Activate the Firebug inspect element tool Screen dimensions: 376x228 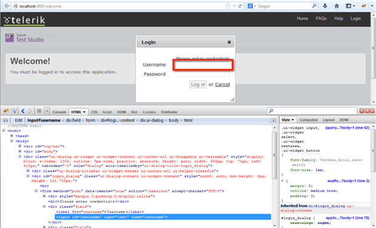(x=14, y=111)
